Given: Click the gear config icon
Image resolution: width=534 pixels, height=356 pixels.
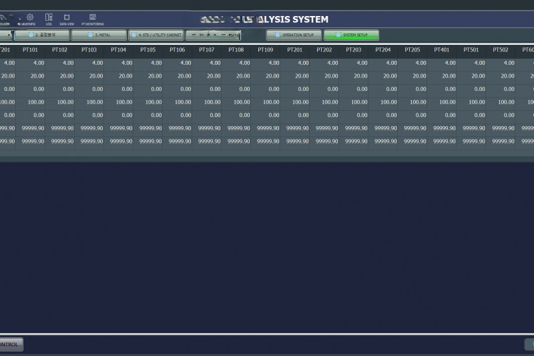Looking at the screenshot, I should [x=30, y=19].
